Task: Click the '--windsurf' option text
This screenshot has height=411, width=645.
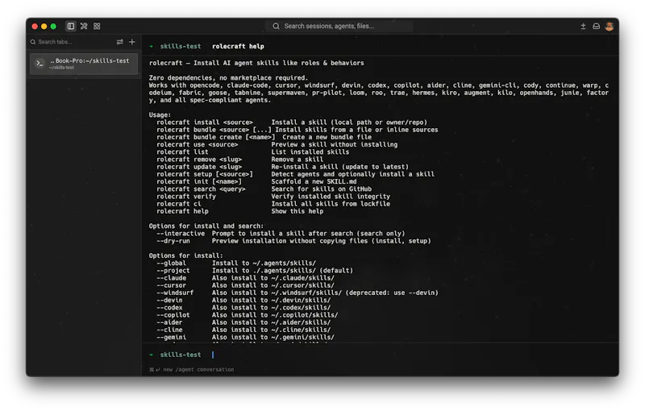Action: pos(175,293)
